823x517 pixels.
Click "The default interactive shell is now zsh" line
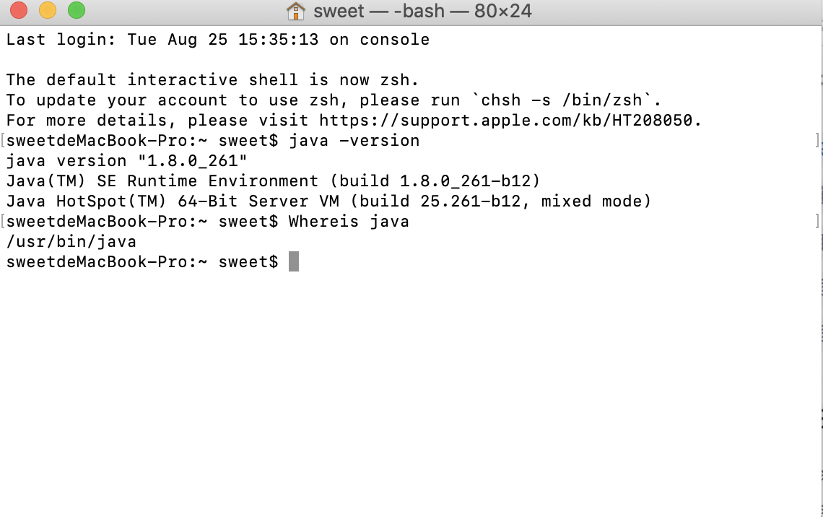212,79
